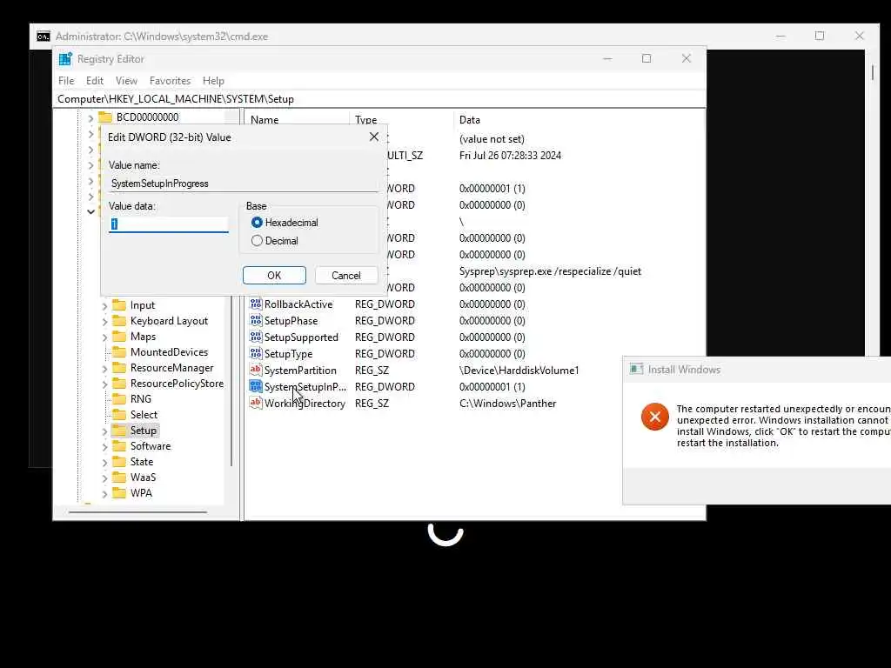Expand the Maps key
This screenshot has height=668, width=891.
tap(104, 337)
